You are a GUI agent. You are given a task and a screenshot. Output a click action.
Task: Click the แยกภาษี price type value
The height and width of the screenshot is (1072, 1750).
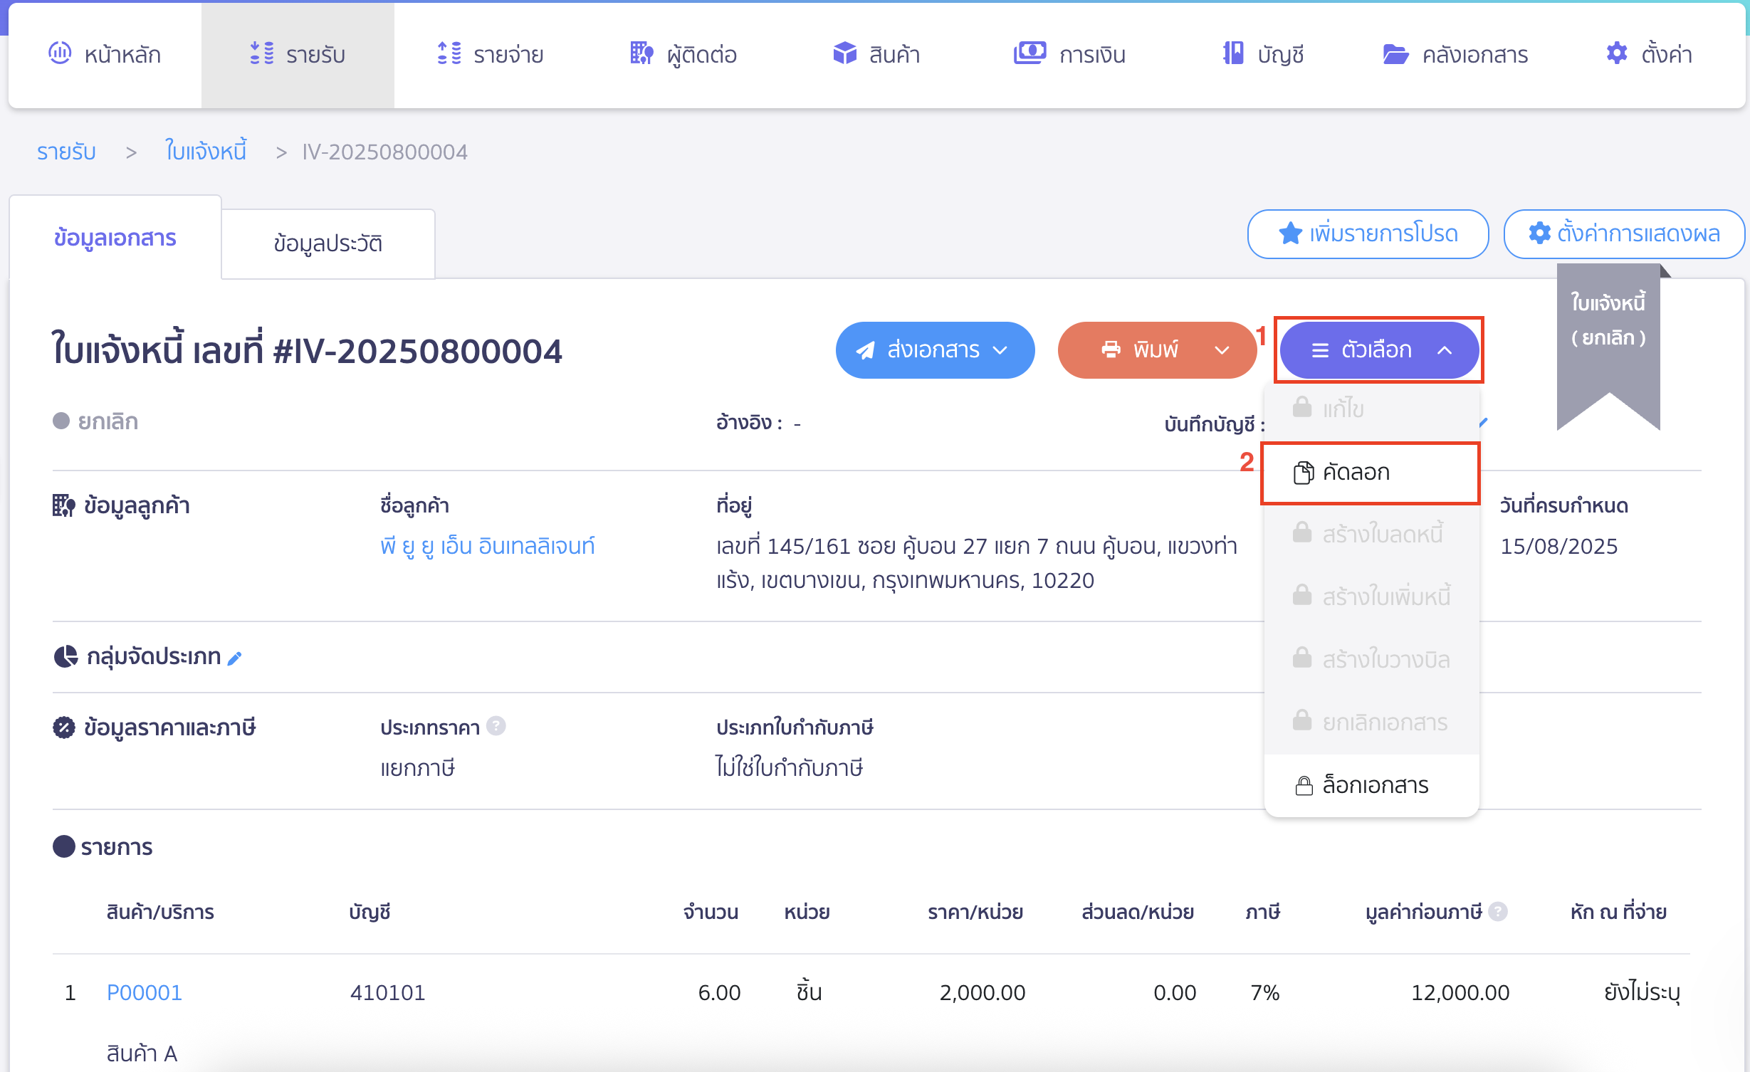418,768
